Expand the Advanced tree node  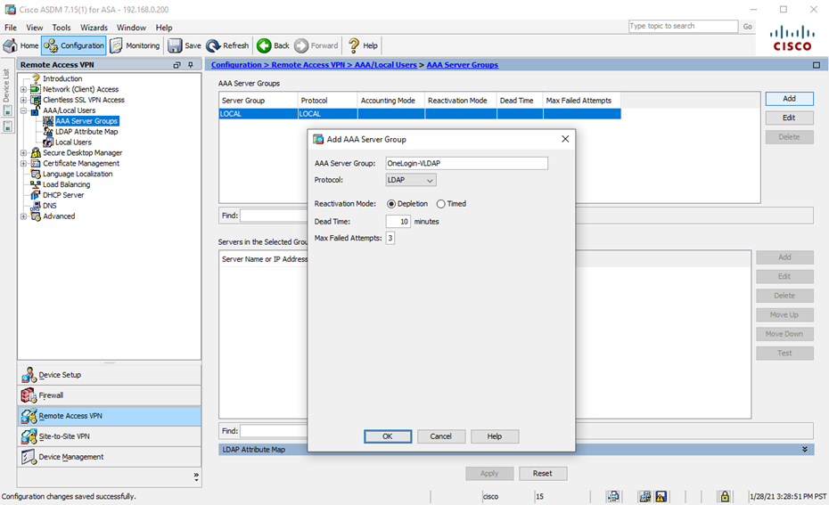click(23, 216)
